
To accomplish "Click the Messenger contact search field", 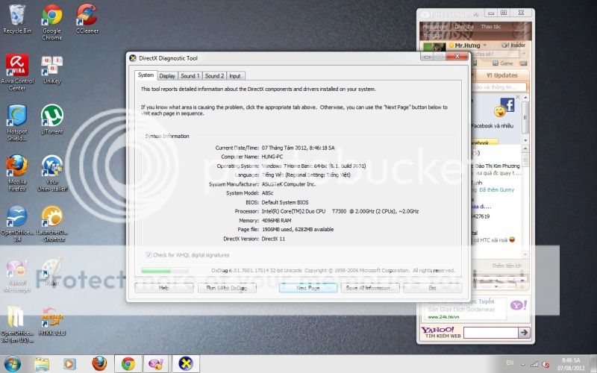I will coord(499,87).
